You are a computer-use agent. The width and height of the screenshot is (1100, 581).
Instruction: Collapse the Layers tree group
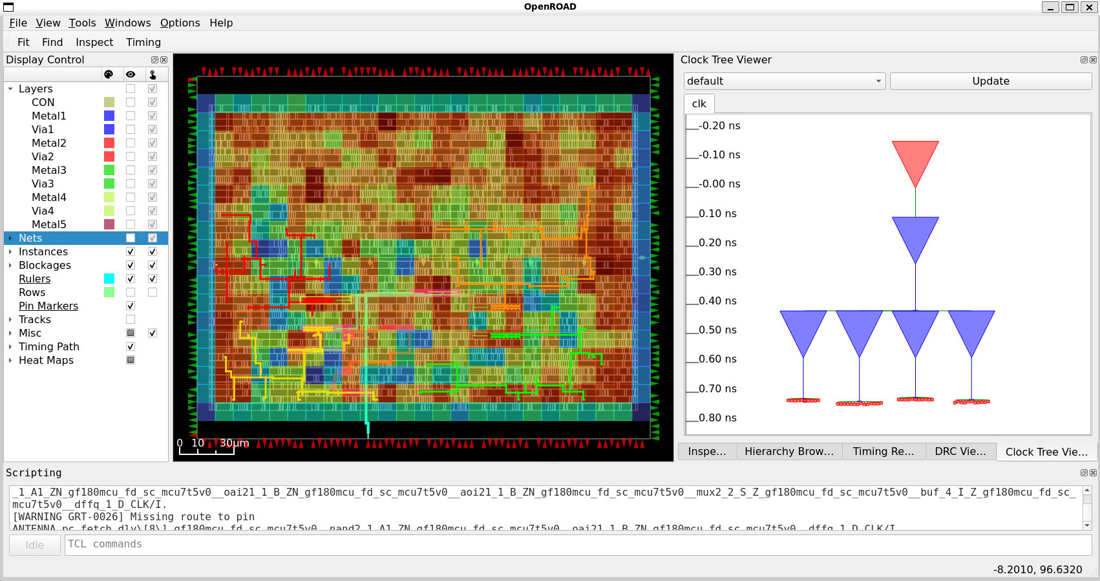click(x=10, y=89)
